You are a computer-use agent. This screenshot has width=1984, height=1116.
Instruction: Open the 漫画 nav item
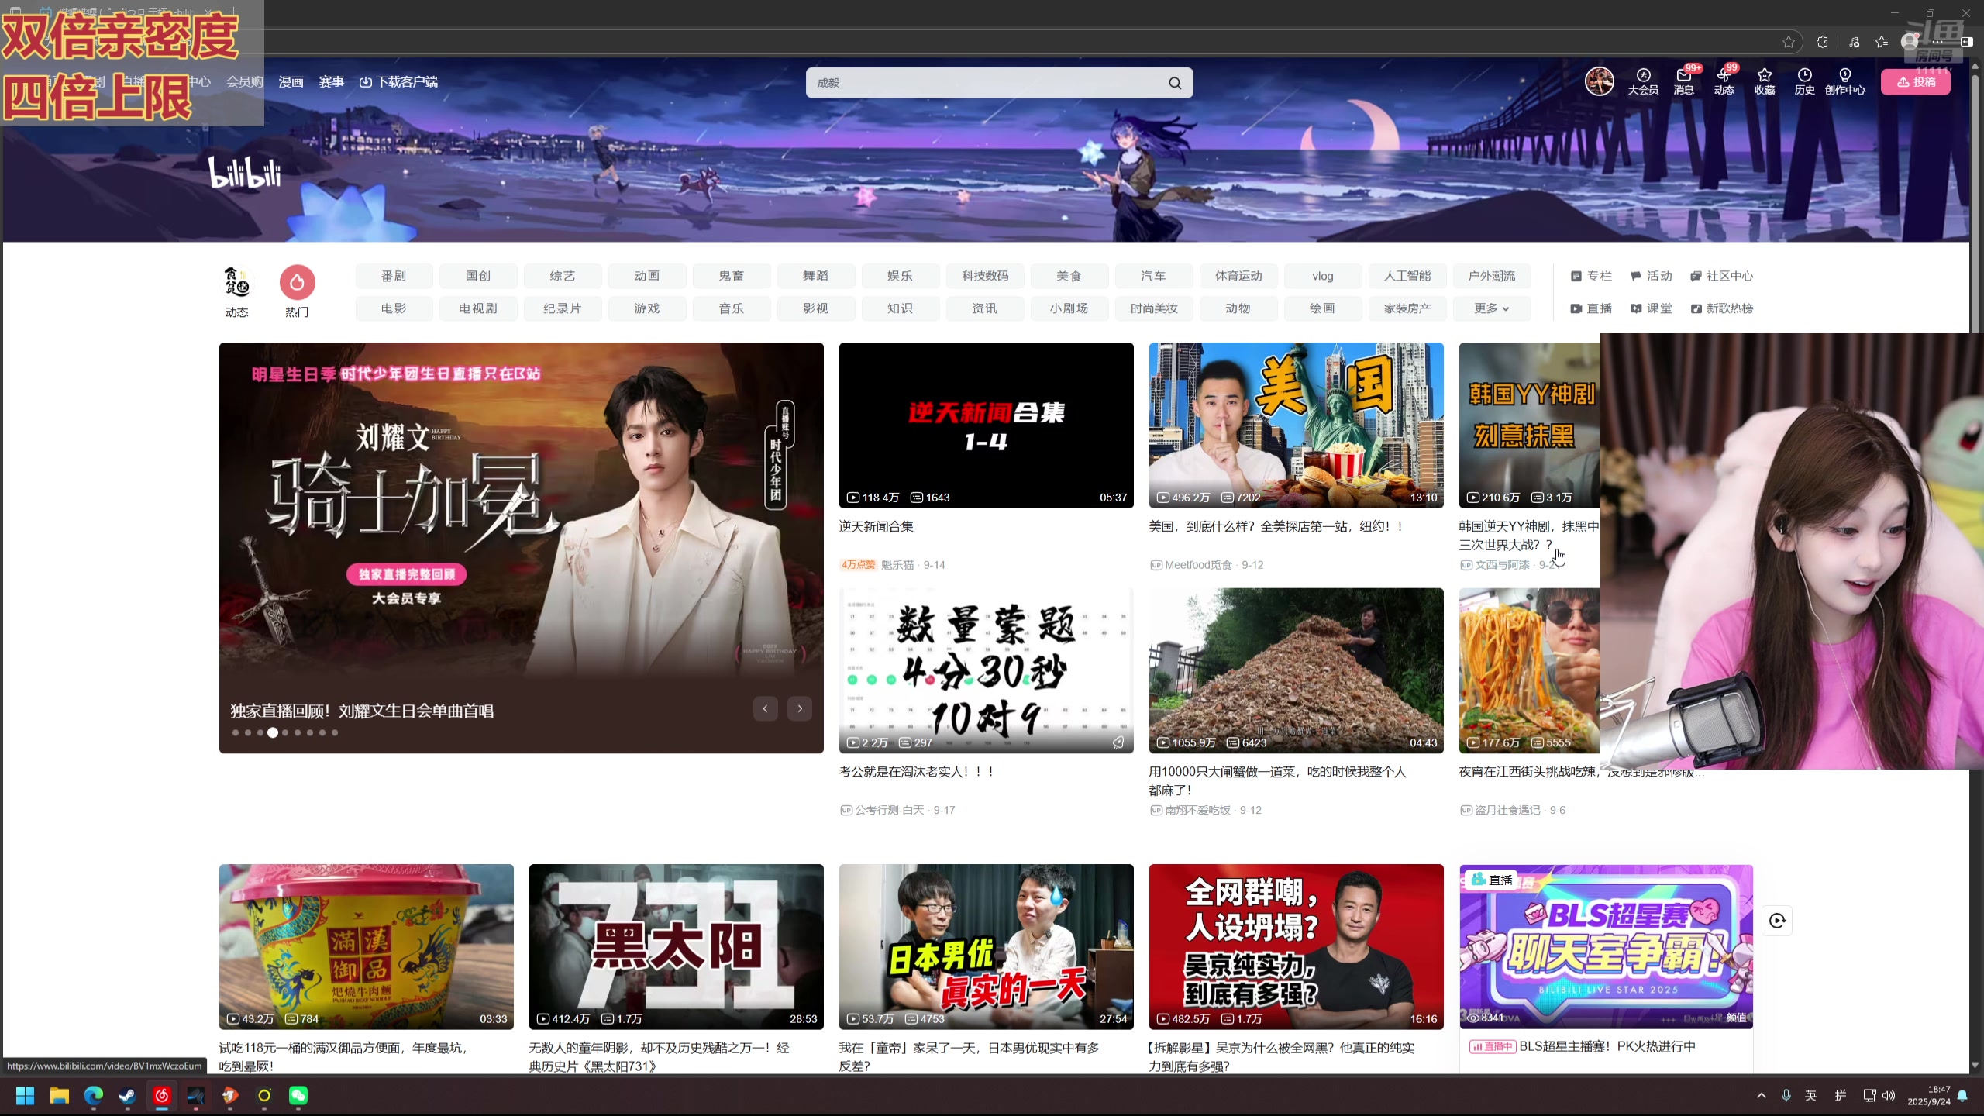click(x=291, y=82)
